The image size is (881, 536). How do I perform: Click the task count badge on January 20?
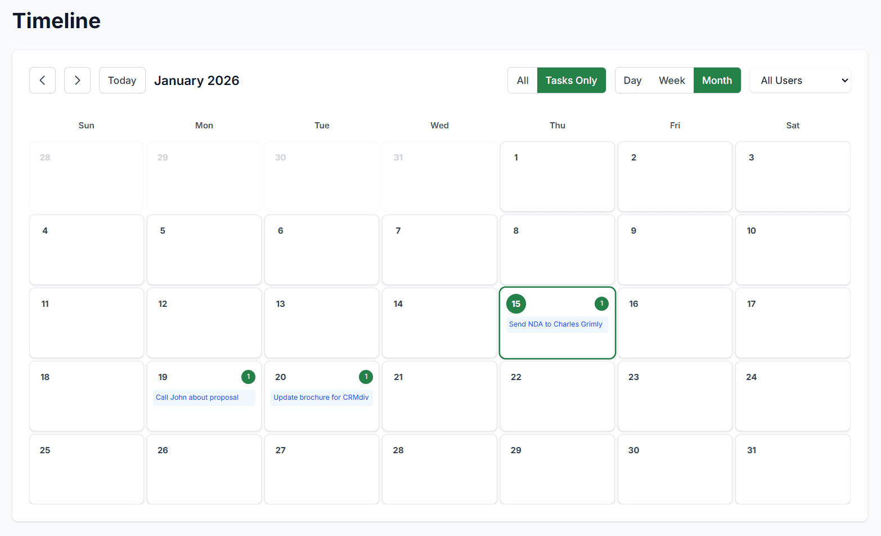[x=366, y=377]
